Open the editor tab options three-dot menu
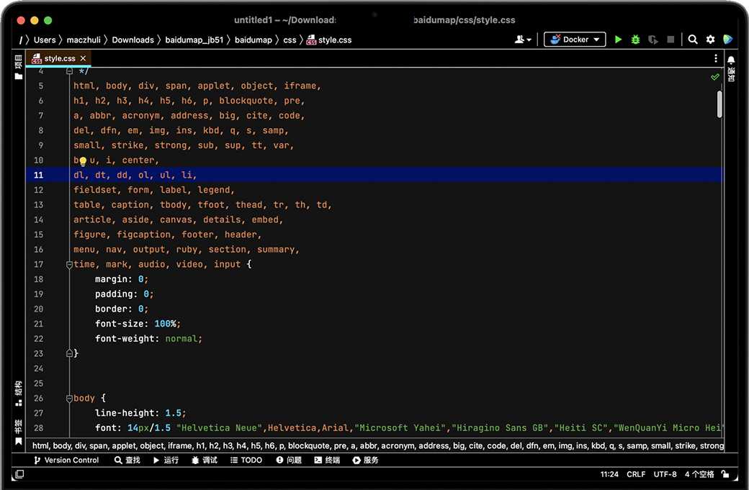Viewport: 749px width, 490px height. point(715,58)
